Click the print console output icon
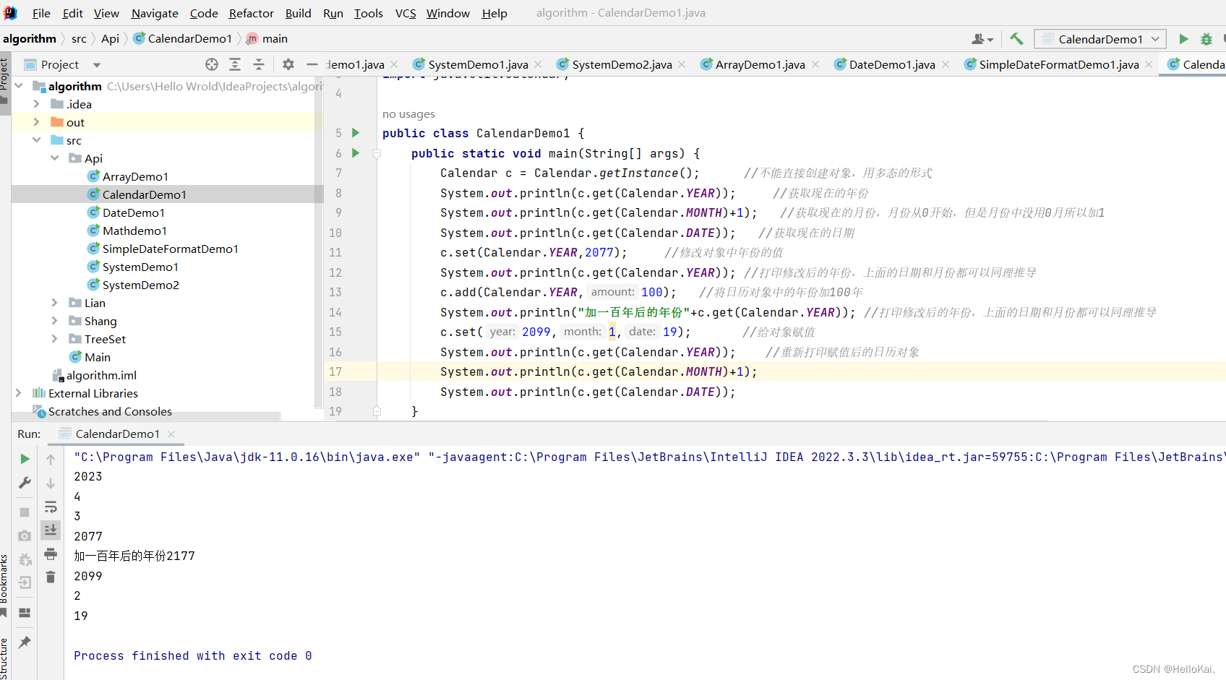 [x=51, y=554]
